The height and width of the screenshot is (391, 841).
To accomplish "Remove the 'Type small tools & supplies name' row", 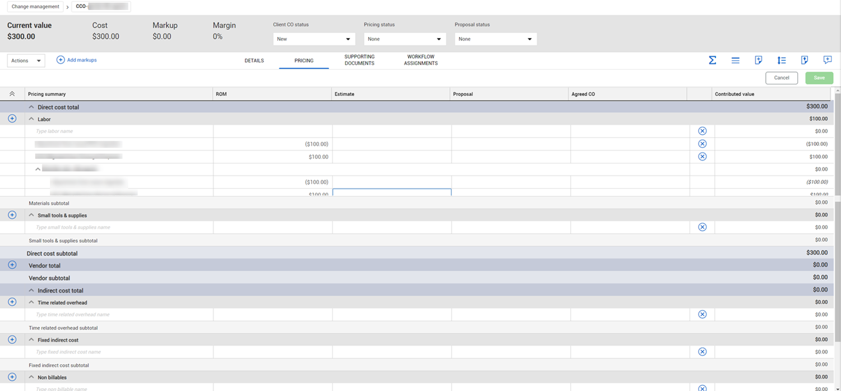I will (x=703, y=227).
